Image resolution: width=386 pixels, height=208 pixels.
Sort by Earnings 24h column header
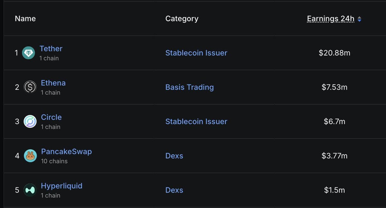click(331, 19)
